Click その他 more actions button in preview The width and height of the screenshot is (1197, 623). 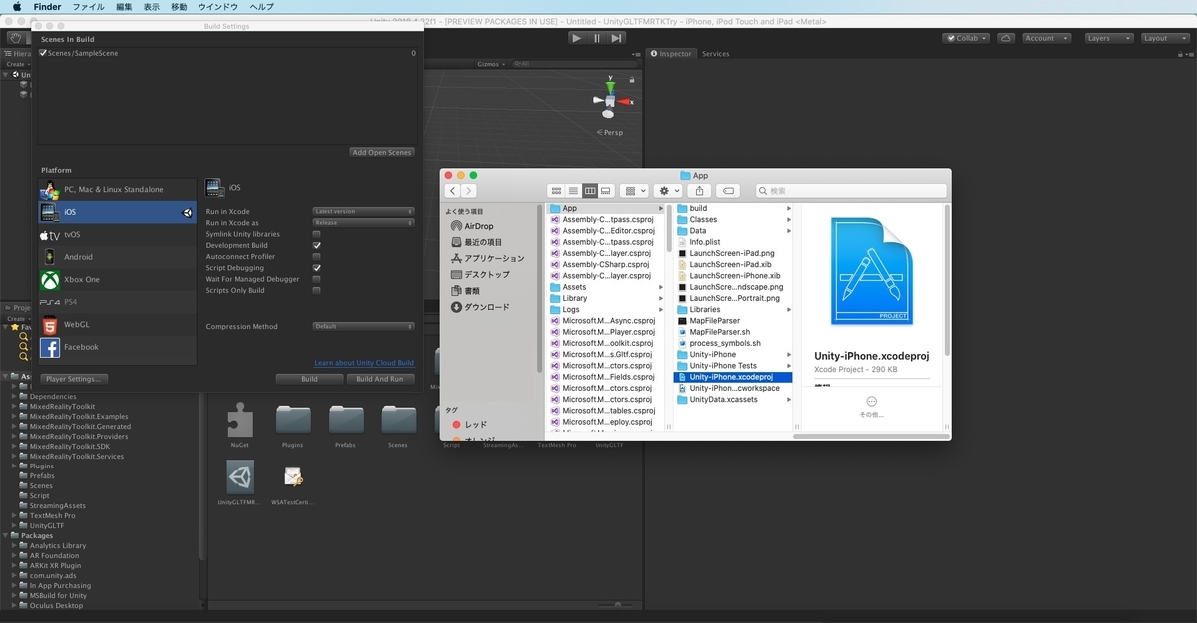[x=871, y=405]
